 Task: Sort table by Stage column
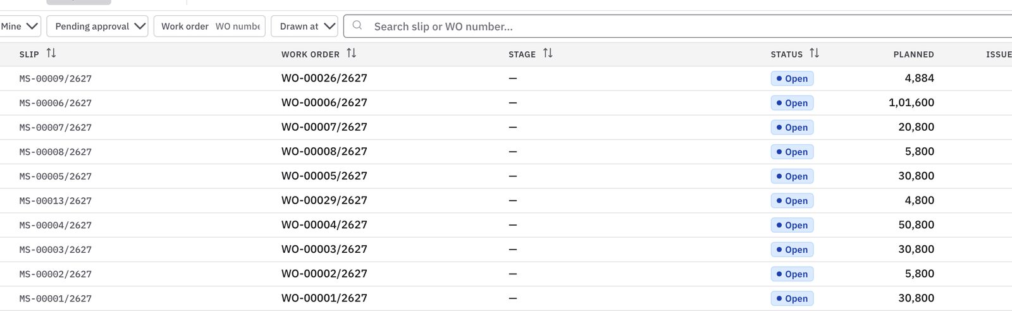pyautogui.click(x=548, y=54)
